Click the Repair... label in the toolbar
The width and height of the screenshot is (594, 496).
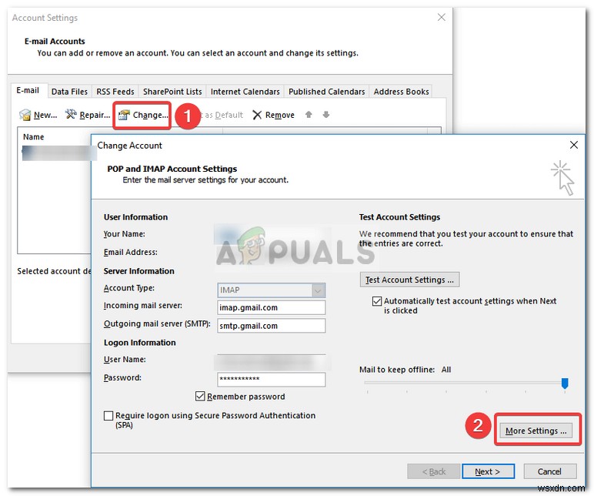point(95,115)
